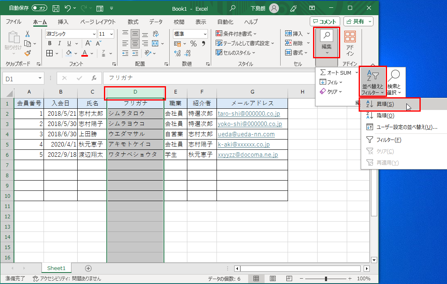This screenshot has height=284, width=447.
Task: Switch to Normal view in status bar
Action: pos(256,279)
